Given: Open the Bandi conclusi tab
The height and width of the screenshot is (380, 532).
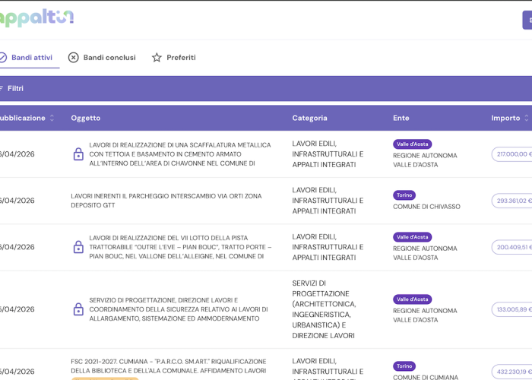Looking at the screenshot, I should [109, 58].
